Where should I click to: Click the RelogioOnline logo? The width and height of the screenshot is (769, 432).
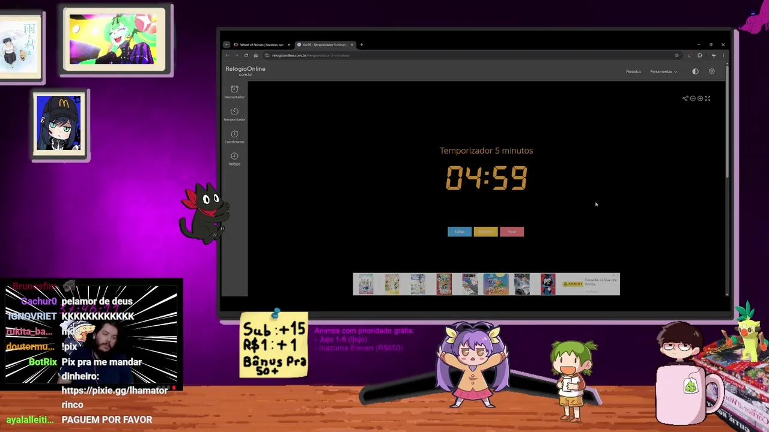click(x=245, y=70)
